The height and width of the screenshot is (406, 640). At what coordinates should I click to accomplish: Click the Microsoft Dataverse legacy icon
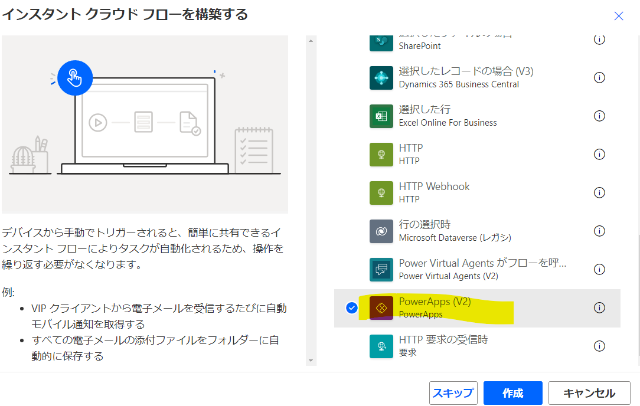tap(381, 231)
